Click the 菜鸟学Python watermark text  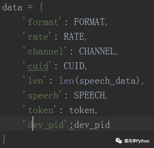[137, 141]
